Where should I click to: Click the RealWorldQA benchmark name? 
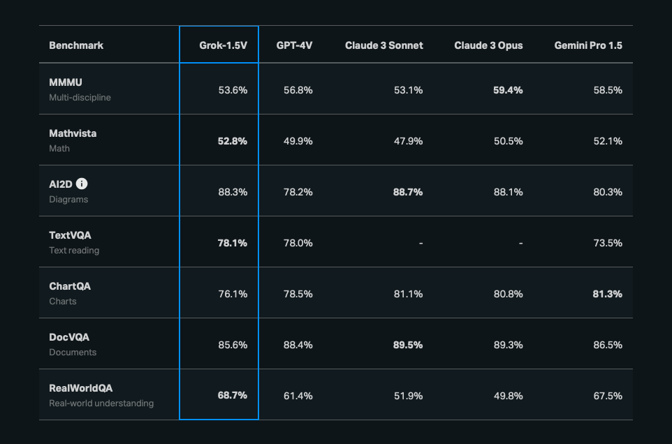click(x=80, y=388)
